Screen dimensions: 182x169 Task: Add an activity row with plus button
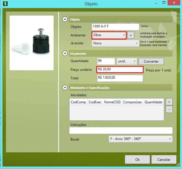click(x=169, y=102)
